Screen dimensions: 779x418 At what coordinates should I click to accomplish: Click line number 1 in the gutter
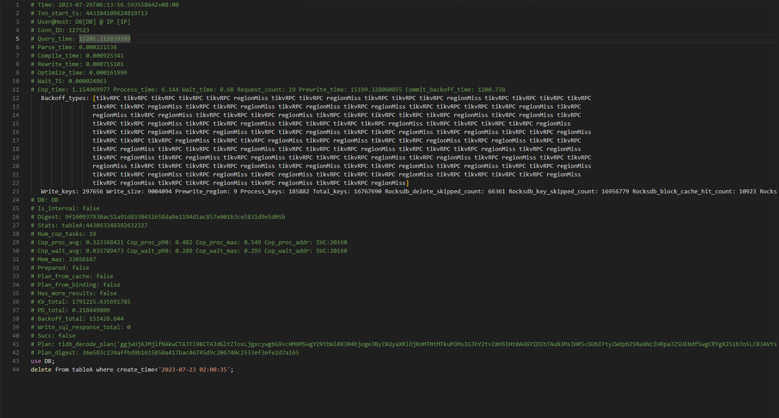click(17, 5)
